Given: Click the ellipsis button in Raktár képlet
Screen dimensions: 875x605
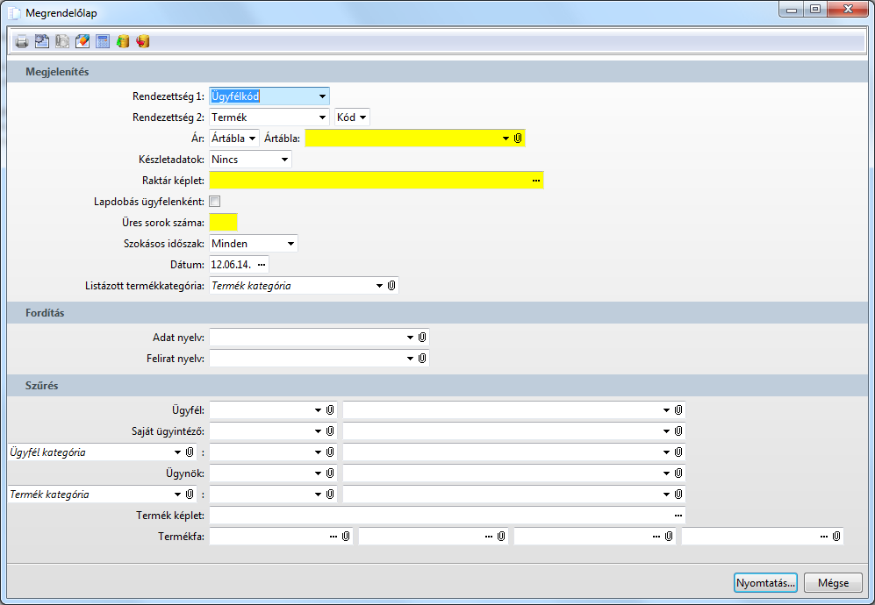Looking at the screenshot, I should [x=535, y=181].
